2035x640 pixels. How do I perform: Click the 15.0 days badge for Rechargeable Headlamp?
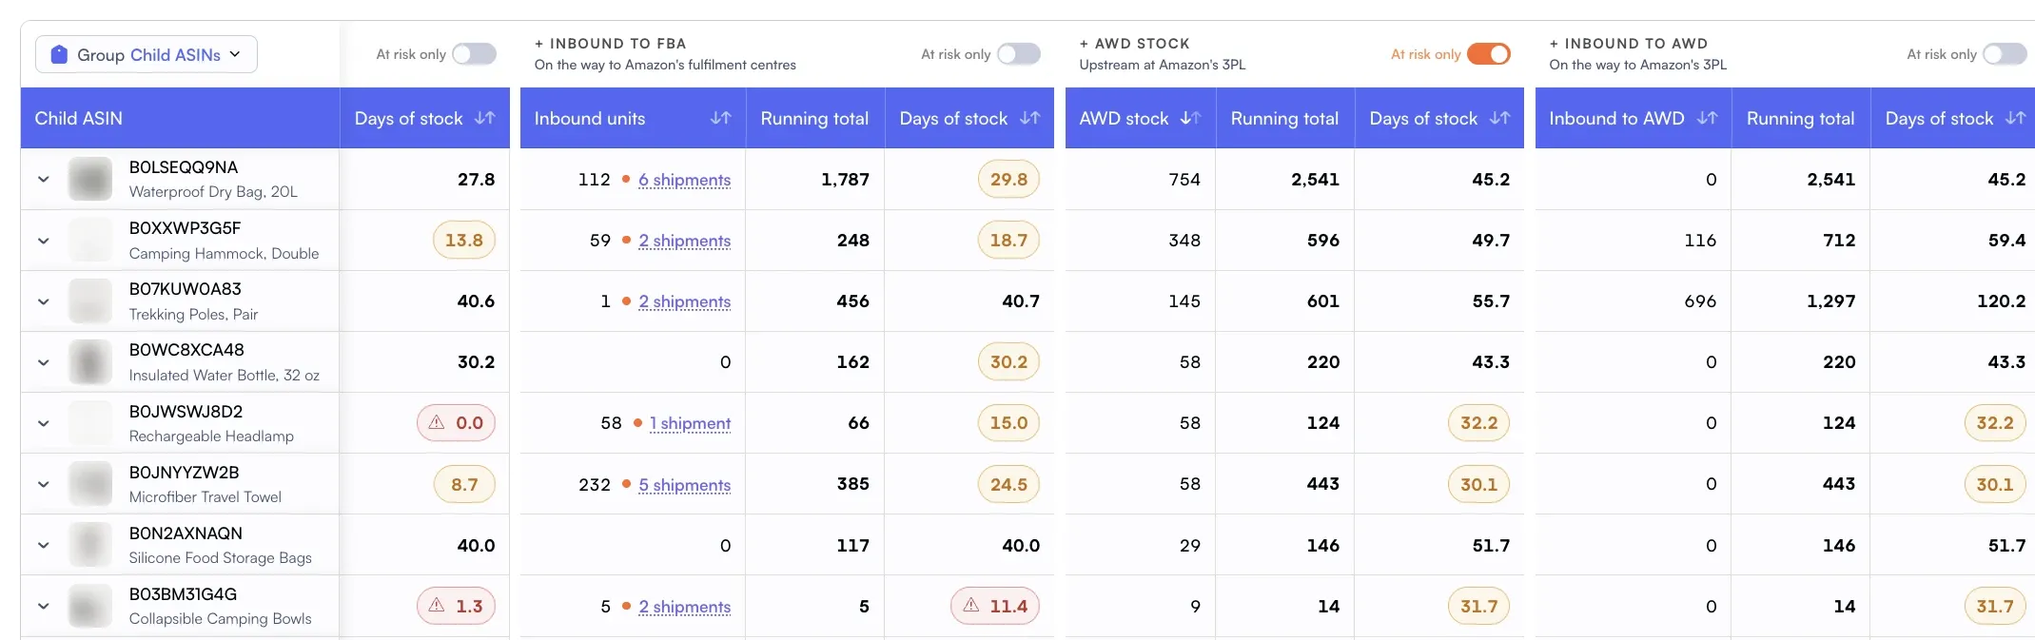tap(1008, 423)
